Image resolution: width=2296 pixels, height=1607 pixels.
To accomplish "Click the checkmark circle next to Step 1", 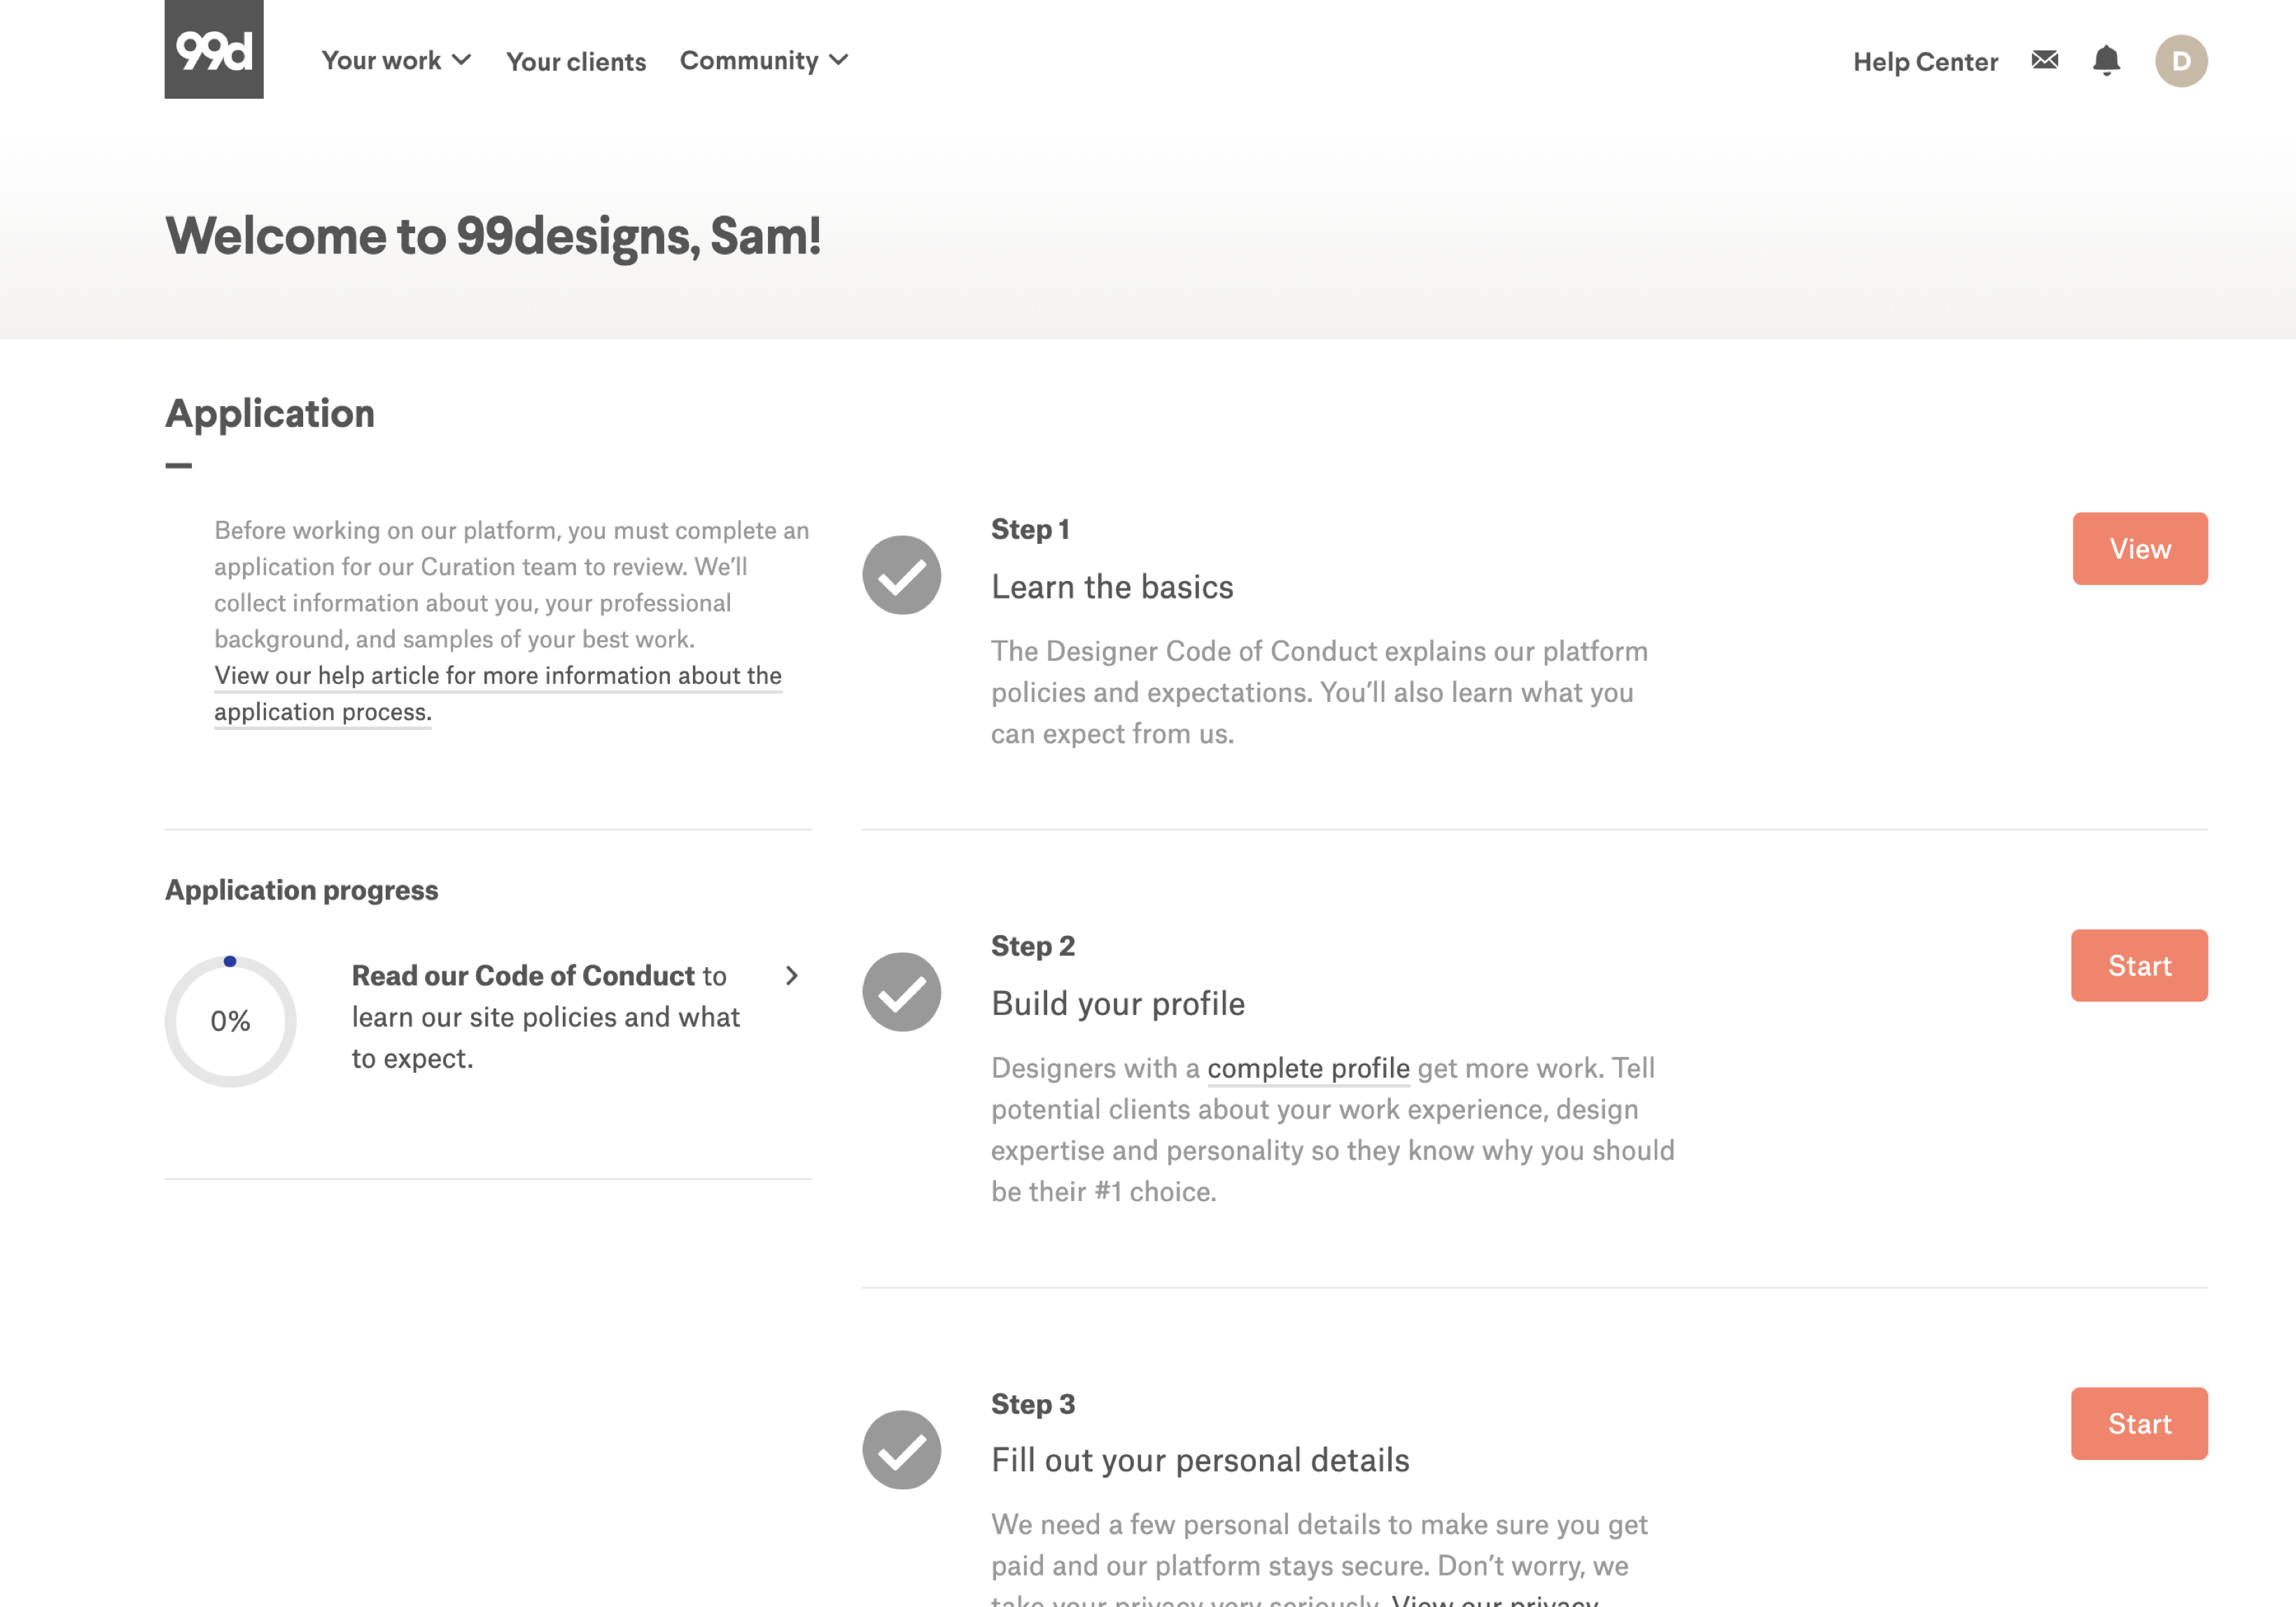I will tap(900, 575).
